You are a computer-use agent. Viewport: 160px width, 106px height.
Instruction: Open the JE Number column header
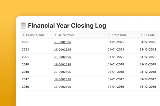tap(79, 35)
